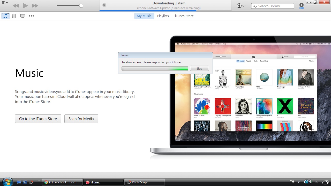The height and width of the screenshot is (186, 331).
Task: Click the 16:19 taskbar clock
Action: (x=318, y=182)
